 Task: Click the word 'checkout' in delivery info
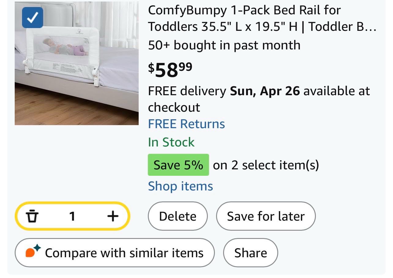[x=174, y=107]
